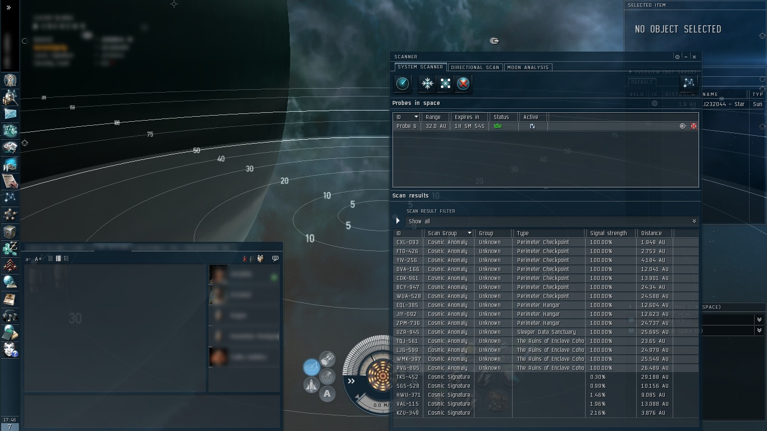Toggle autopilot with the A button
This screenshot has height=431, width=767.
(327, 394)
